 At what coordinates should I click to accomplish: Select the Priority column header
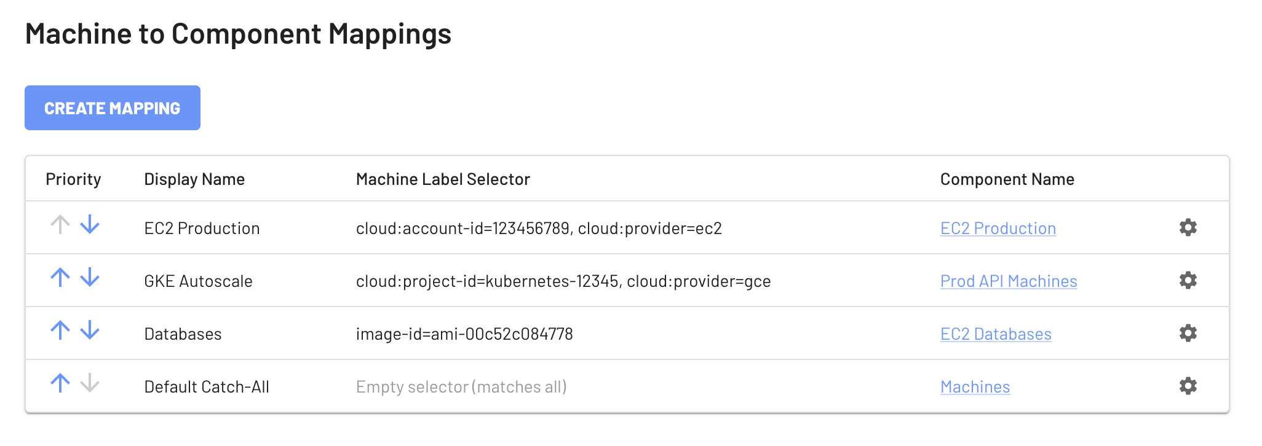click(x=73, y=179)
